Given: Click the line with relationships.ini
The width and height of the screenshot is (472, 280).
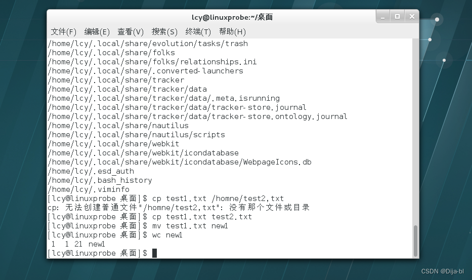Looking at the screenshot, I should 152,62.
